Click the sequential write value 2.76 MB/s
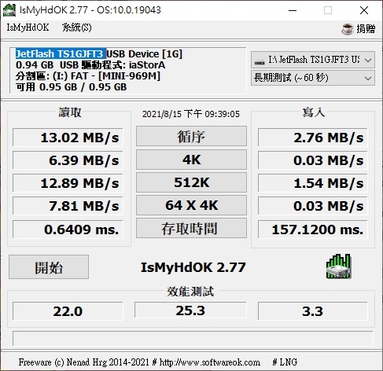The width and height of the screenshot is (383, 371). [x=313, y=138]
